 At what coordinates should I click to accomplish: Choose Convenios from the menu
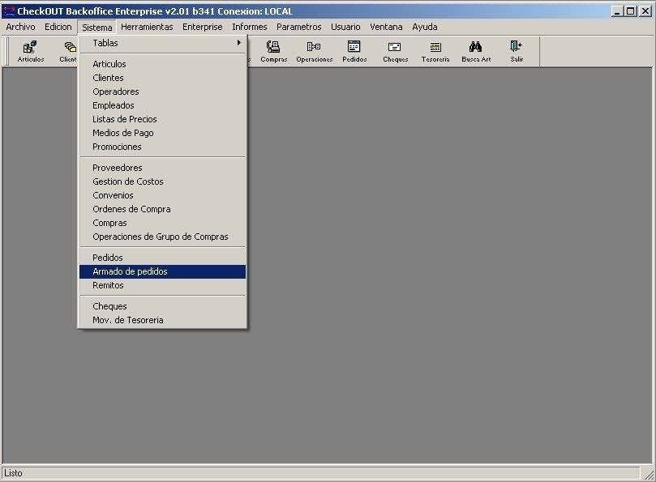pos(162,195)
